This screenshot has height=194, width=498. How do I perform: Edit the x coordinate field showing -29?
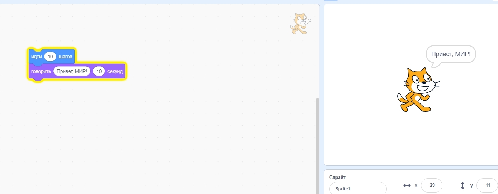432,185
